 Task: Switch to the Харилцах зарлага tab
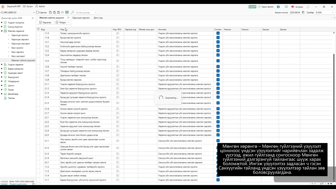coord(81,18)
